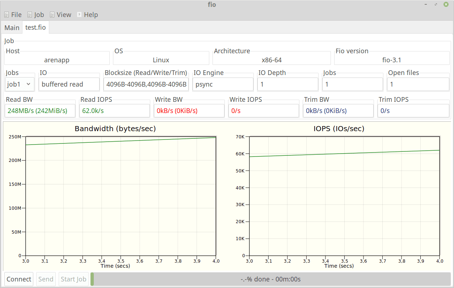The width and height of the screenshot is (454, 288).
Task: Click the File menu document icon
Action: pos(7,15)
